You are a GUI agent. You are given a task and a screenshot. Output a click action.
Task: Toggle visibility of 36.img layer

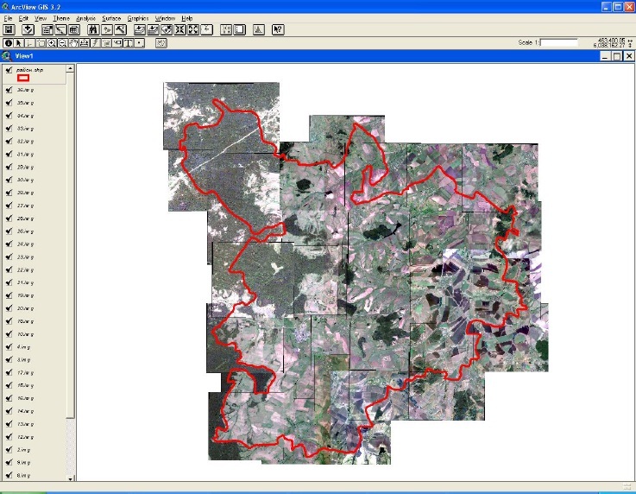[8, 90]
